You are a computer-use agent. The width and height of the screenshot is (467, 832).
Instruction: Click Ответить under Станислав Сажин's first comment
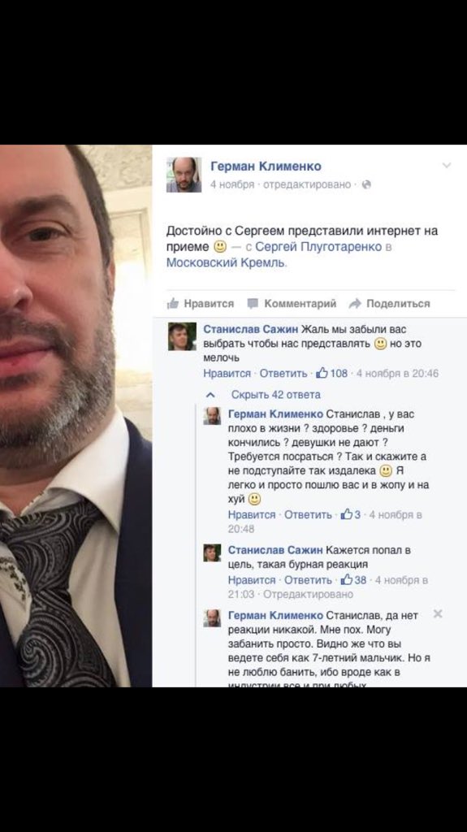283,373
